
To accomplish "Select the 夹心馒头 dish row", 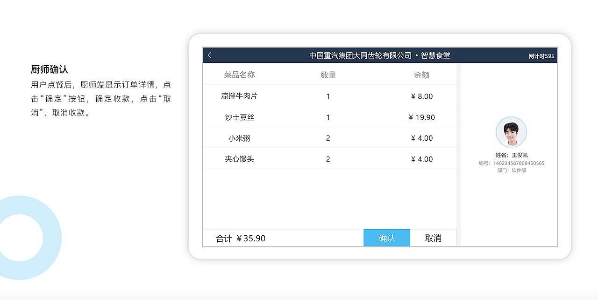I will pyautogui.click(x=239, y=159).
